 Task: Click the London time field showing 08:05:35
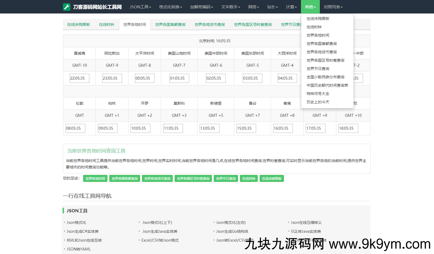[x=75, y=128]
